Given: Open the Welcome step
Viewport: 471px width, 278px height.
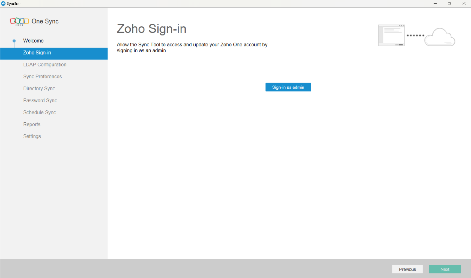Looking at the screenshot, I should pos(33,41).
